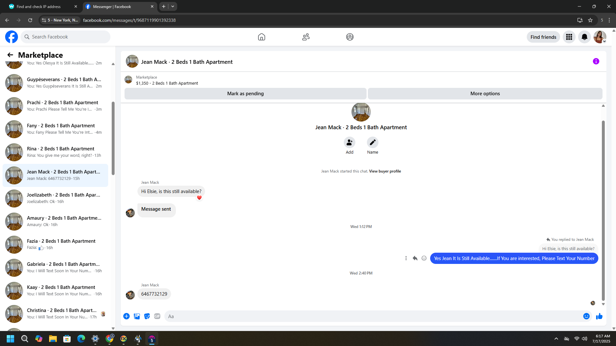Open the emoji picker in message box
The image size is (616, 346).
(x=586, y=316)
